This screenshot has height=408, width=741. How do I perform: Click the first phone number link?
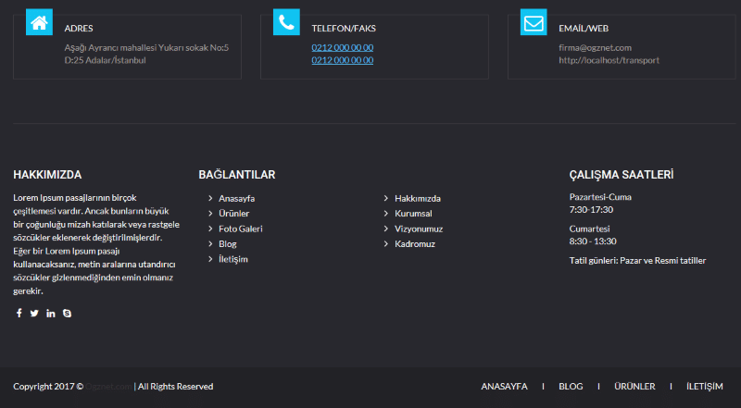pos(342,47)
